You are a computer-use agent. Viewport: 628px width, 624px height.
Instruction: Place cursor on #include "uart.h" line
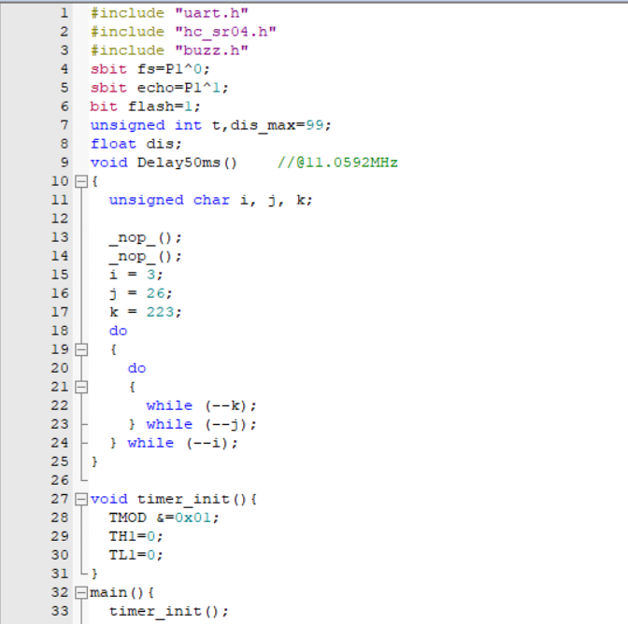(169, 13)
